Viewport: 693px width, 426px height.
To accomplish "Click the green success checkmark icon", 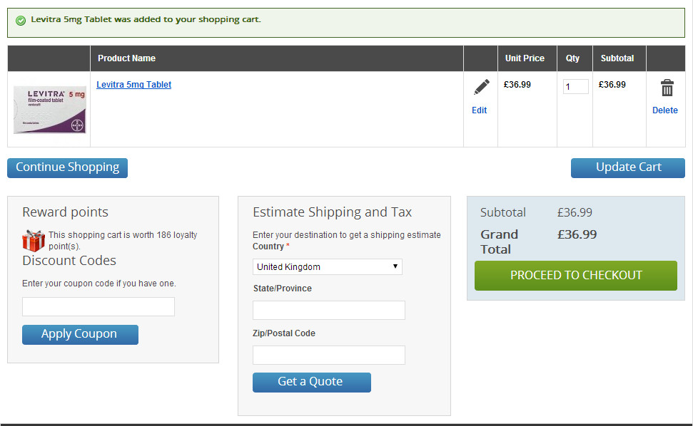I will [20, 20].
